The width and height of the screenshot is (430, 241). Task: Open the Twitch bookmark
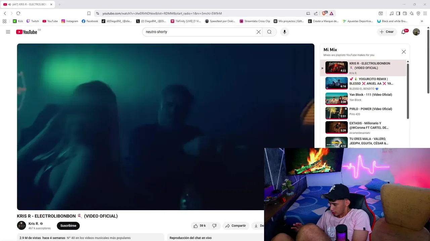click(x=33, y=21)
